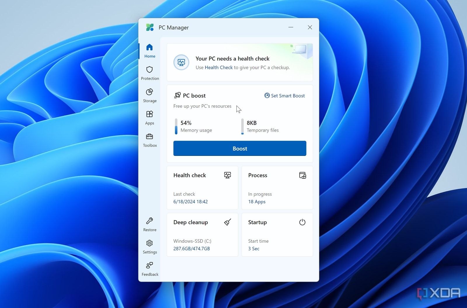Open the Home tab in sidebar
The height and width of the screenshot is (308, 467).
tap(149, 51)
